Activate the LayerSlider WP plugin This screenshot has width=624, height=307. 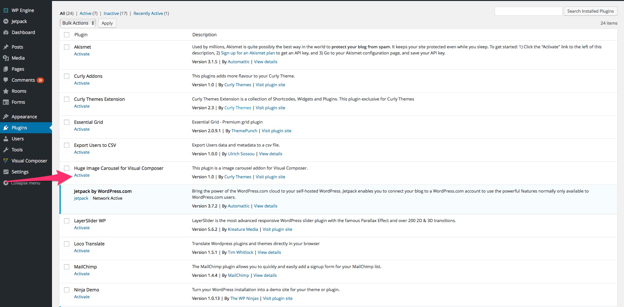(82, 228)
